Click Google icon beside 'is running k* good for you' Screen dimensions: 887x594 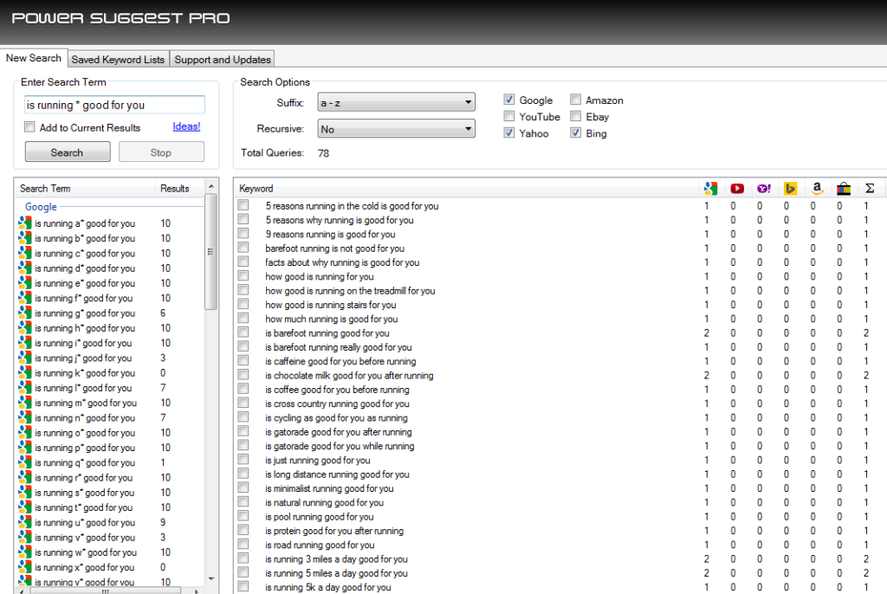pos(25,373)
